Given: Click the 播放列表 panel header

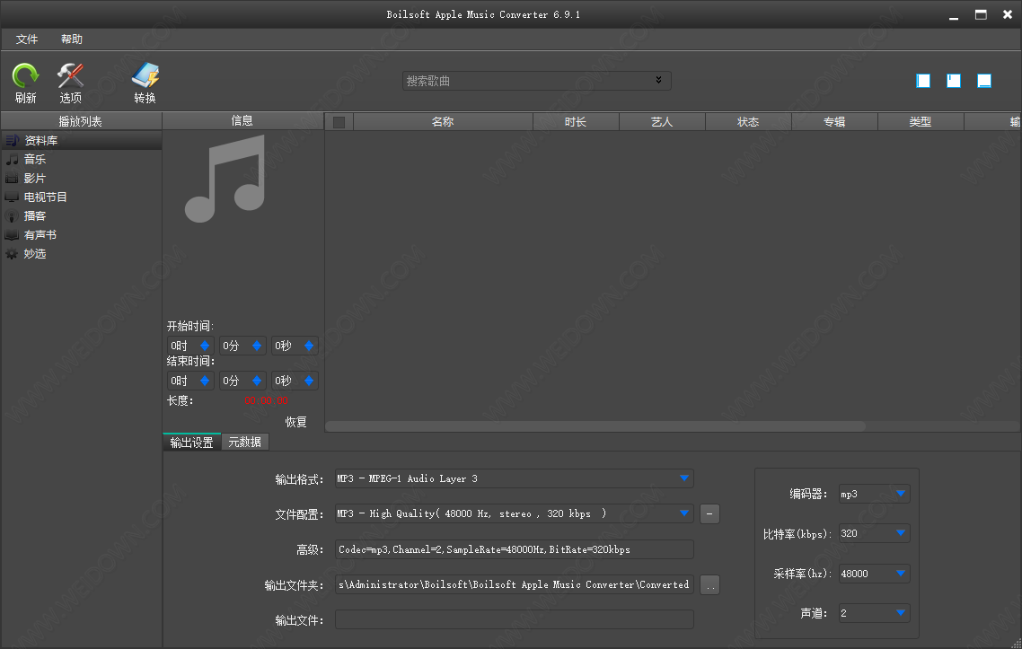Looking at the screenshot, I should (81, 121).
